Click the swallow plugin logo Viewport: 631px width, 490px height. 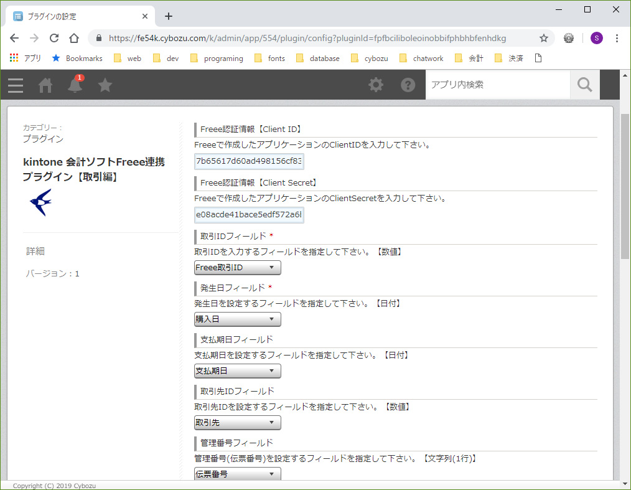coord(40,202)
